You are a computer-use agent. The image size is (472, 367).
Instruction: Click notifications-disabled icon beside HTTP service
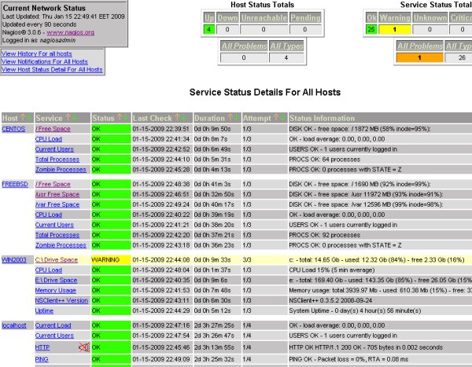(84, 347)
